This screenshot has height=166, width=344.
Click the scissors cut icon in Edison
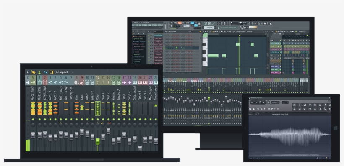(258, 109)
